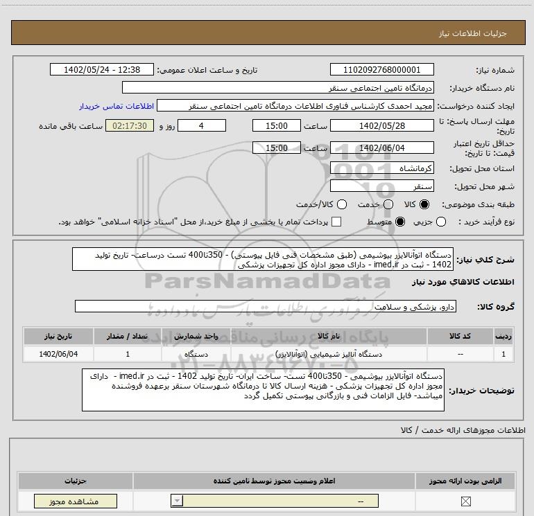
Task: Click the remaining days field showing 4
Action: (202, 126)
